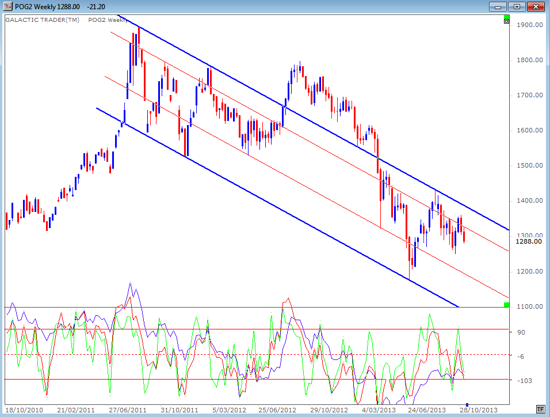
Task: Click the TF timeframe button
Action: point(541,410)
